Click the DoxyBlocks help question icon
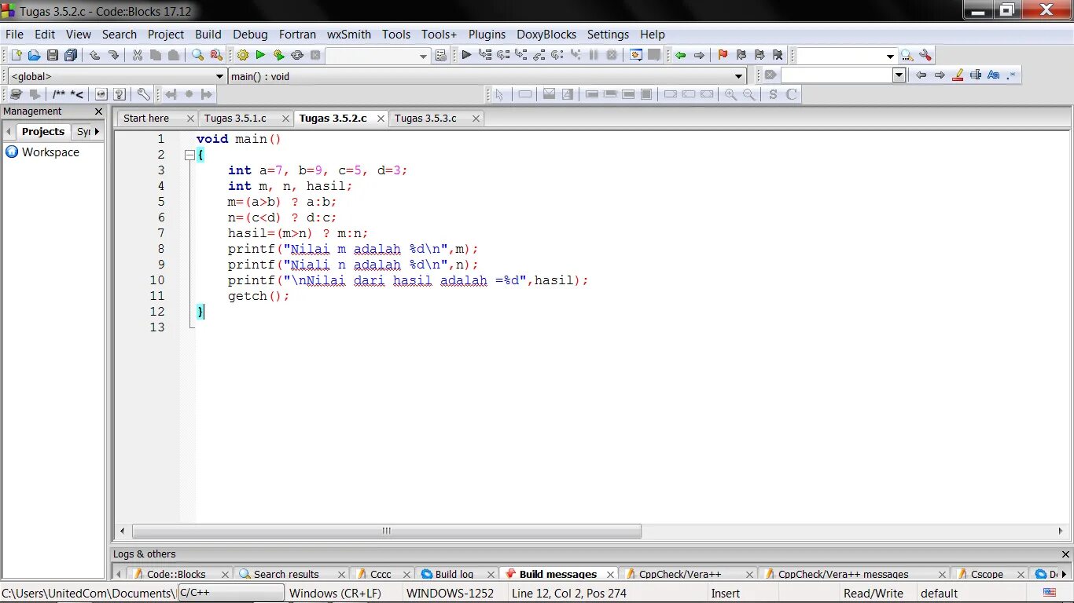1074x603 pixels. (x=120, y=94)
